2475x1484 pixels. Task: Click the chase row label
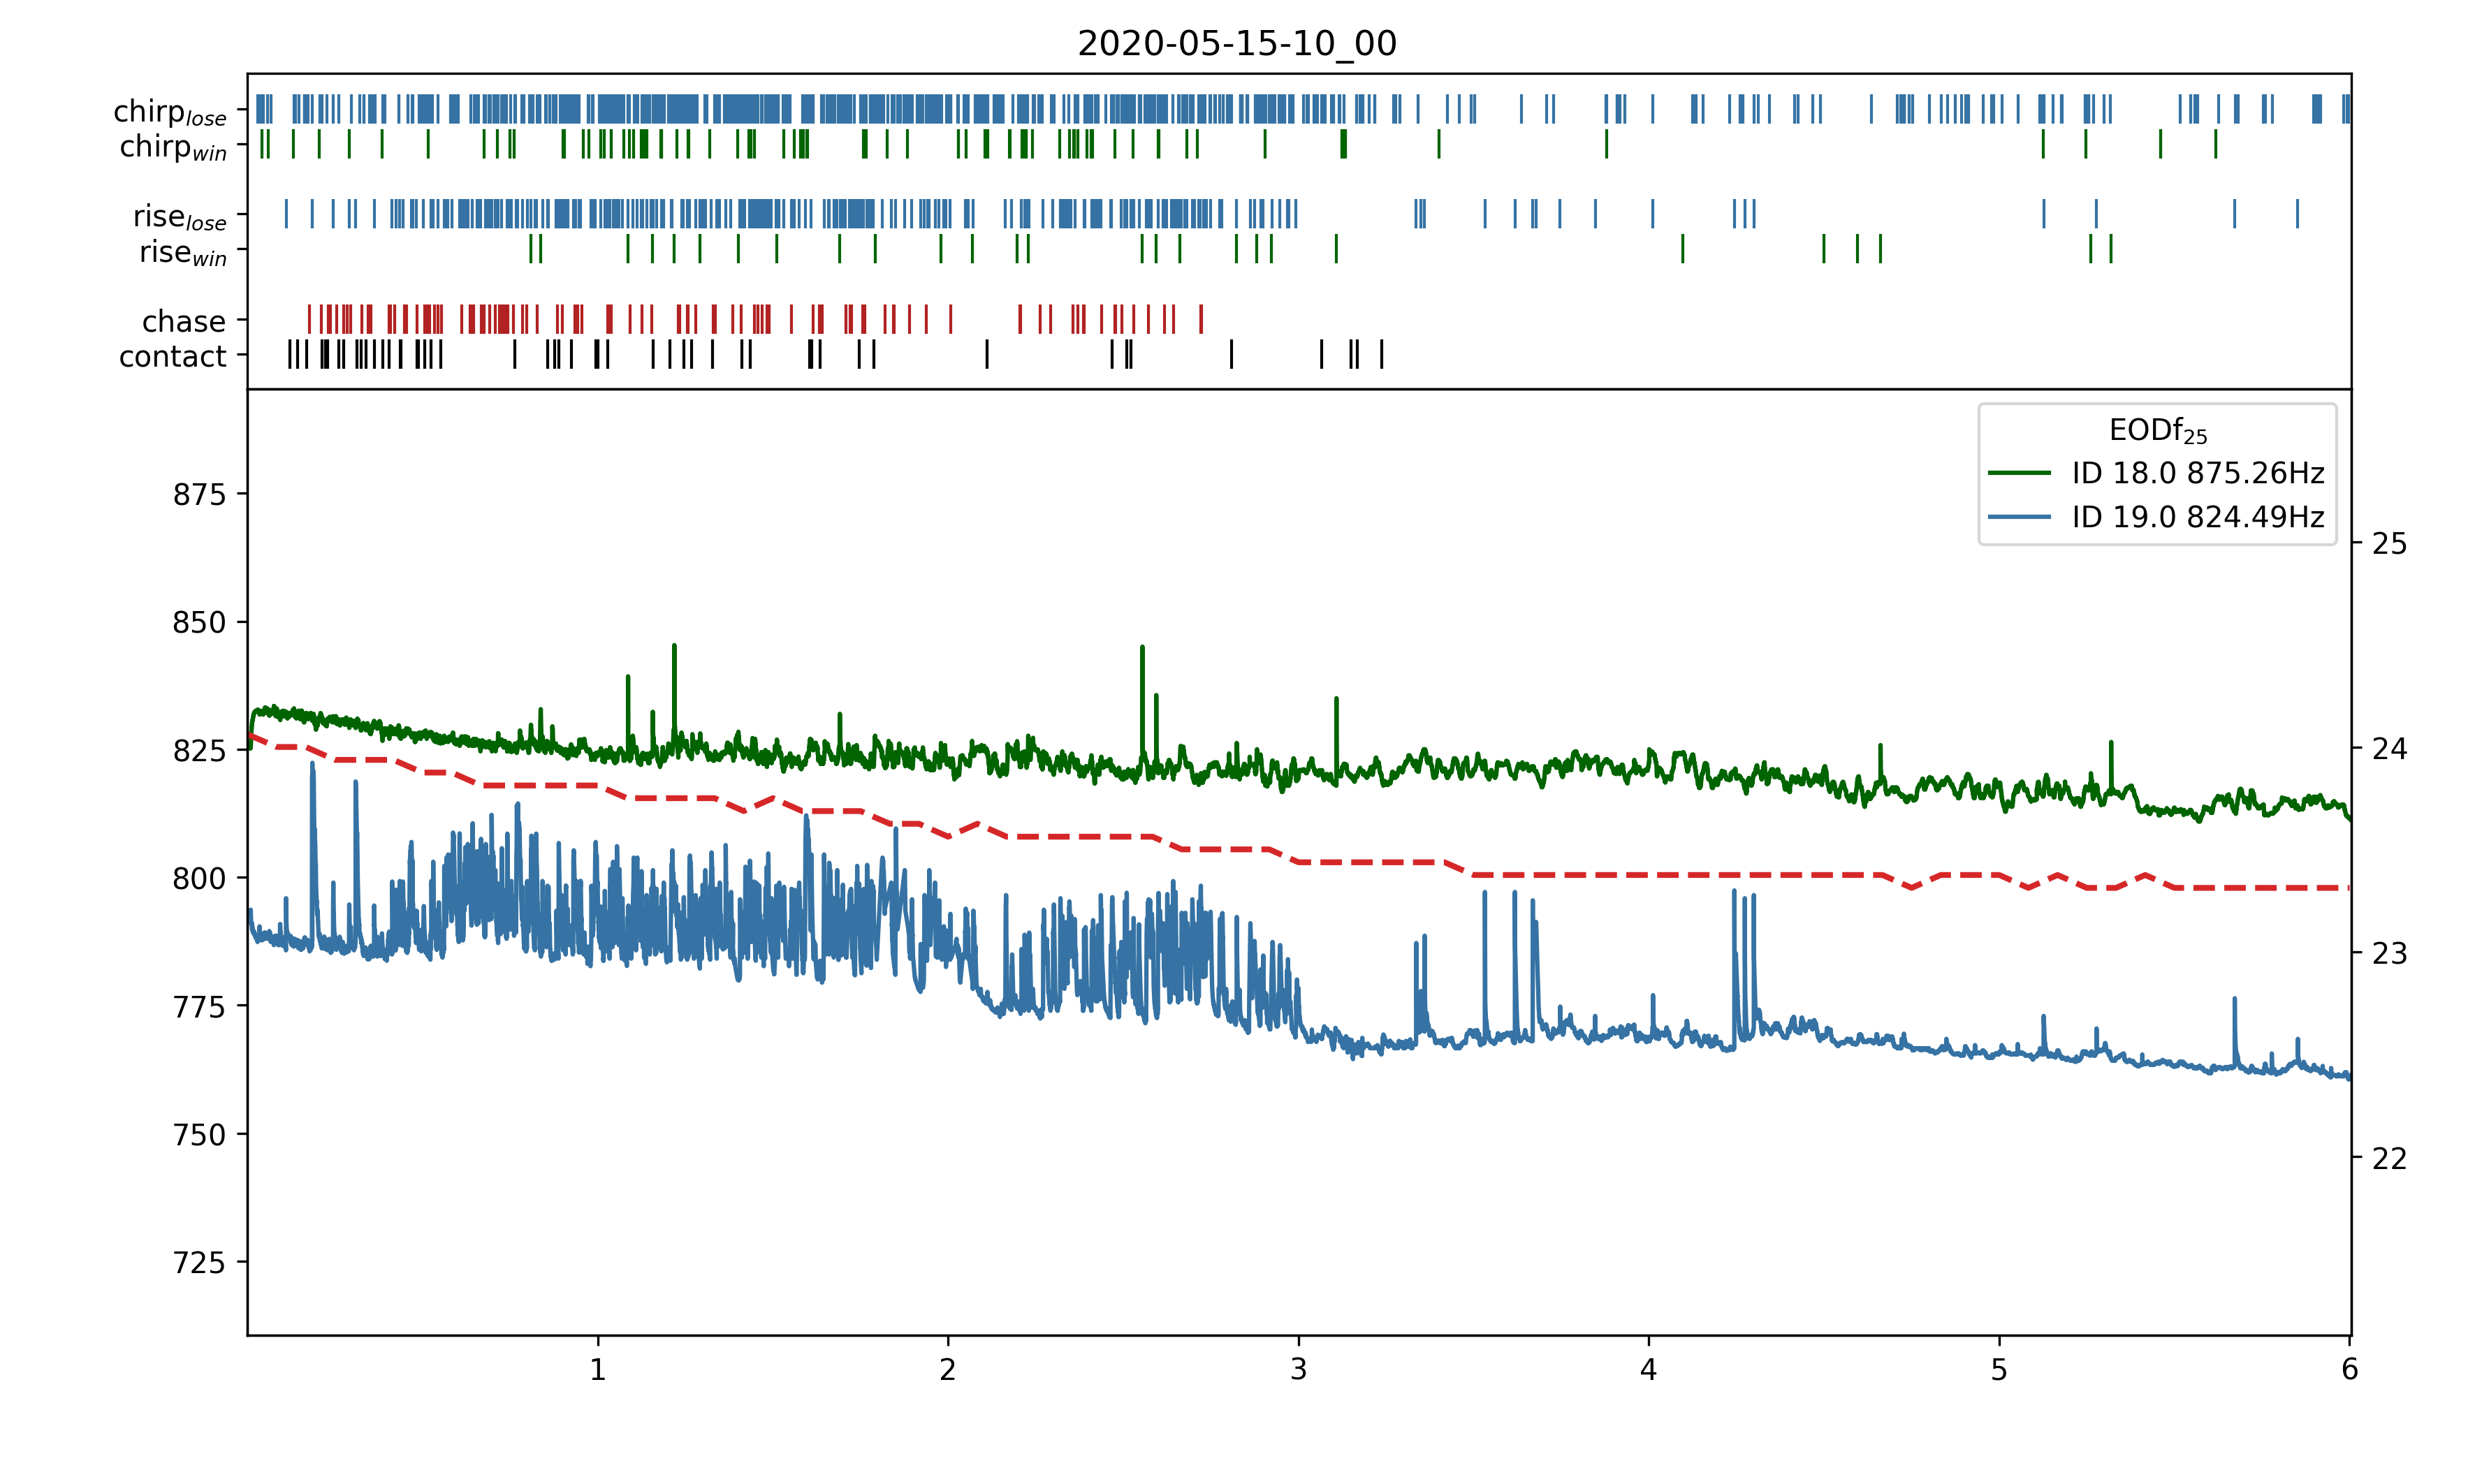pos(183,321)
